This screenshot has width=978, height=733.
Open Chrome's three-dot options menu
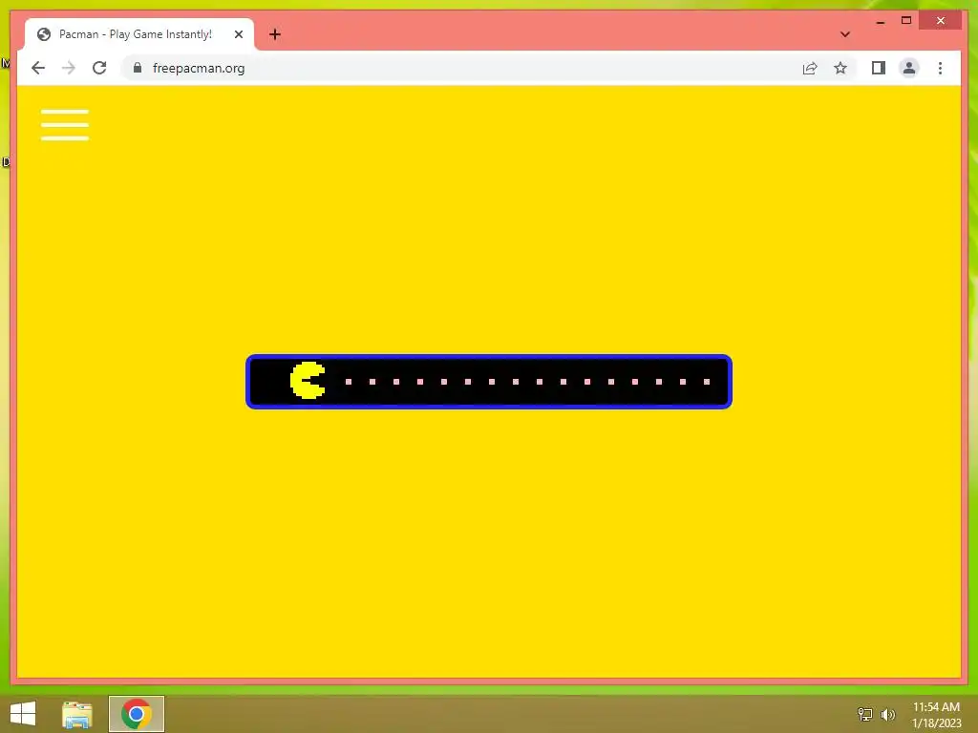pyautogui.click(x=940, y=68)
